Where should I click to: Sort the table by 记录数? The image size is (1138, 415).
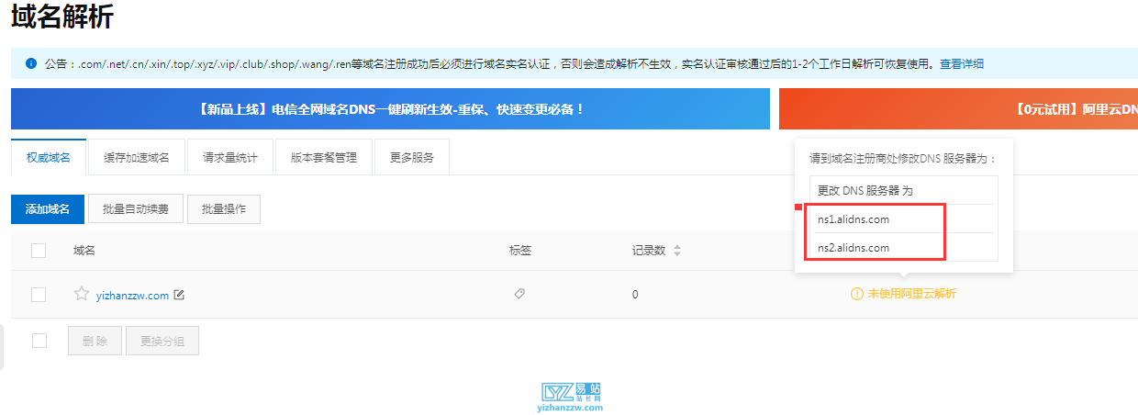[677, 250]
